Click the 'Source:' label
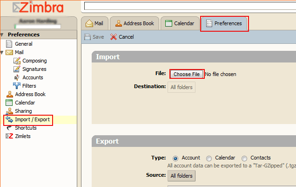The height and width of the screenshot is (187, 296). pos(156,175)
